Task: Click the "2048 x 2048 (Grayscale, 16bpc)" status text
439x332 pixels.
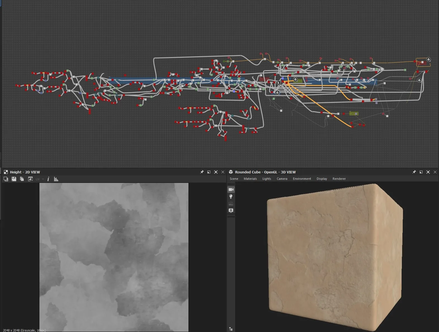Action: point(24,330)
